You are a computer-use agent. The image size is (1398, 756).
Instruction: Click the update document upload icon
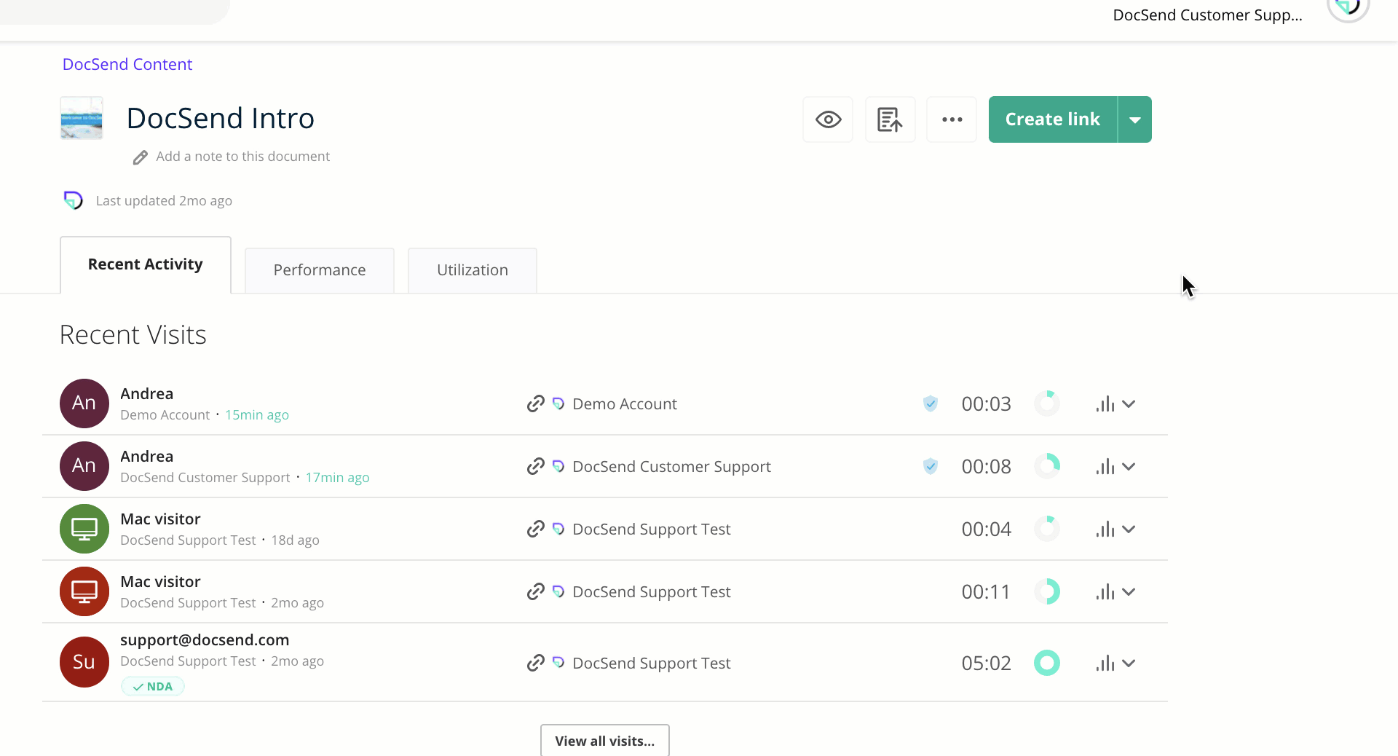tap(890, 119)
